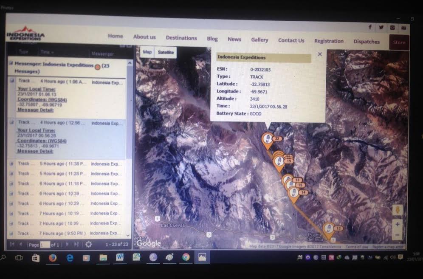Open Contact Us link in navigation

[291, 40]
